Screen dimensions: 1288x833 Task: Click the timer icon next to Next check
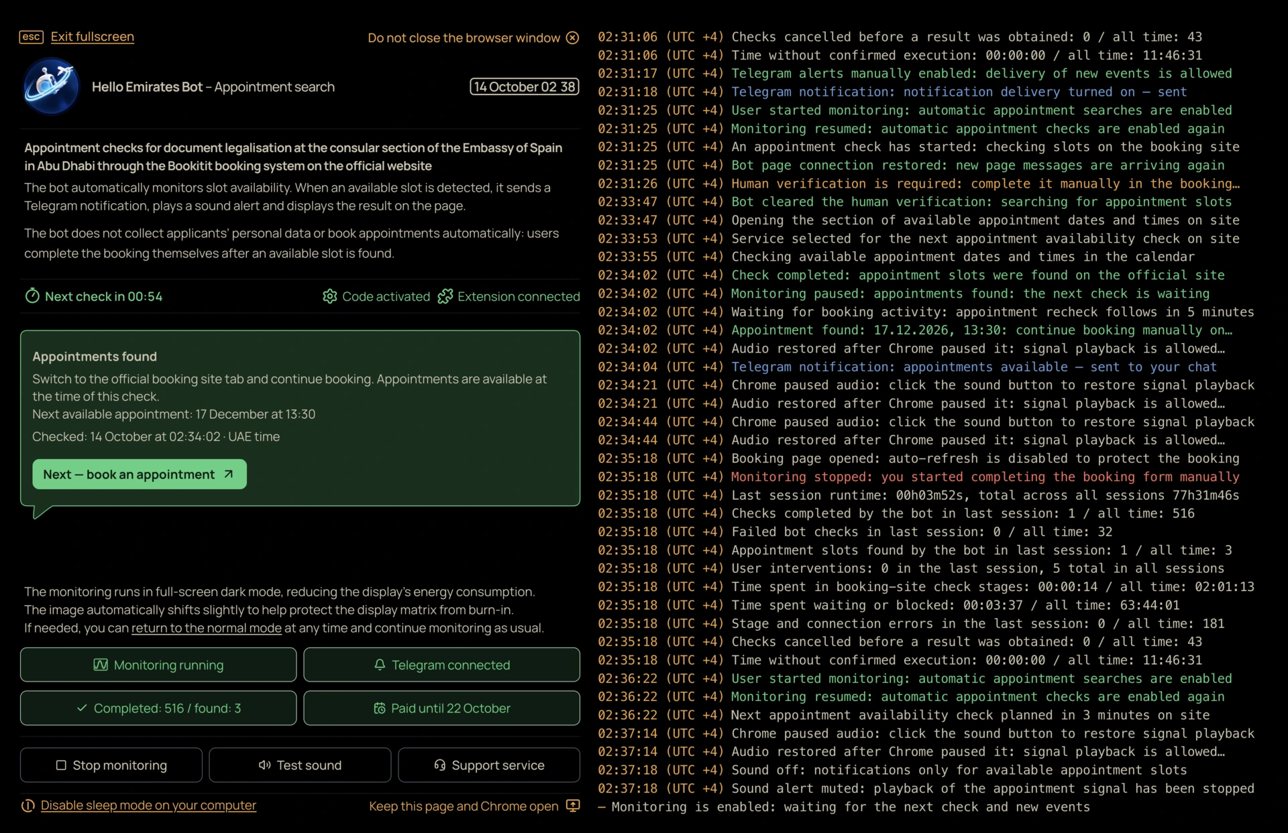tap(32, 296)
